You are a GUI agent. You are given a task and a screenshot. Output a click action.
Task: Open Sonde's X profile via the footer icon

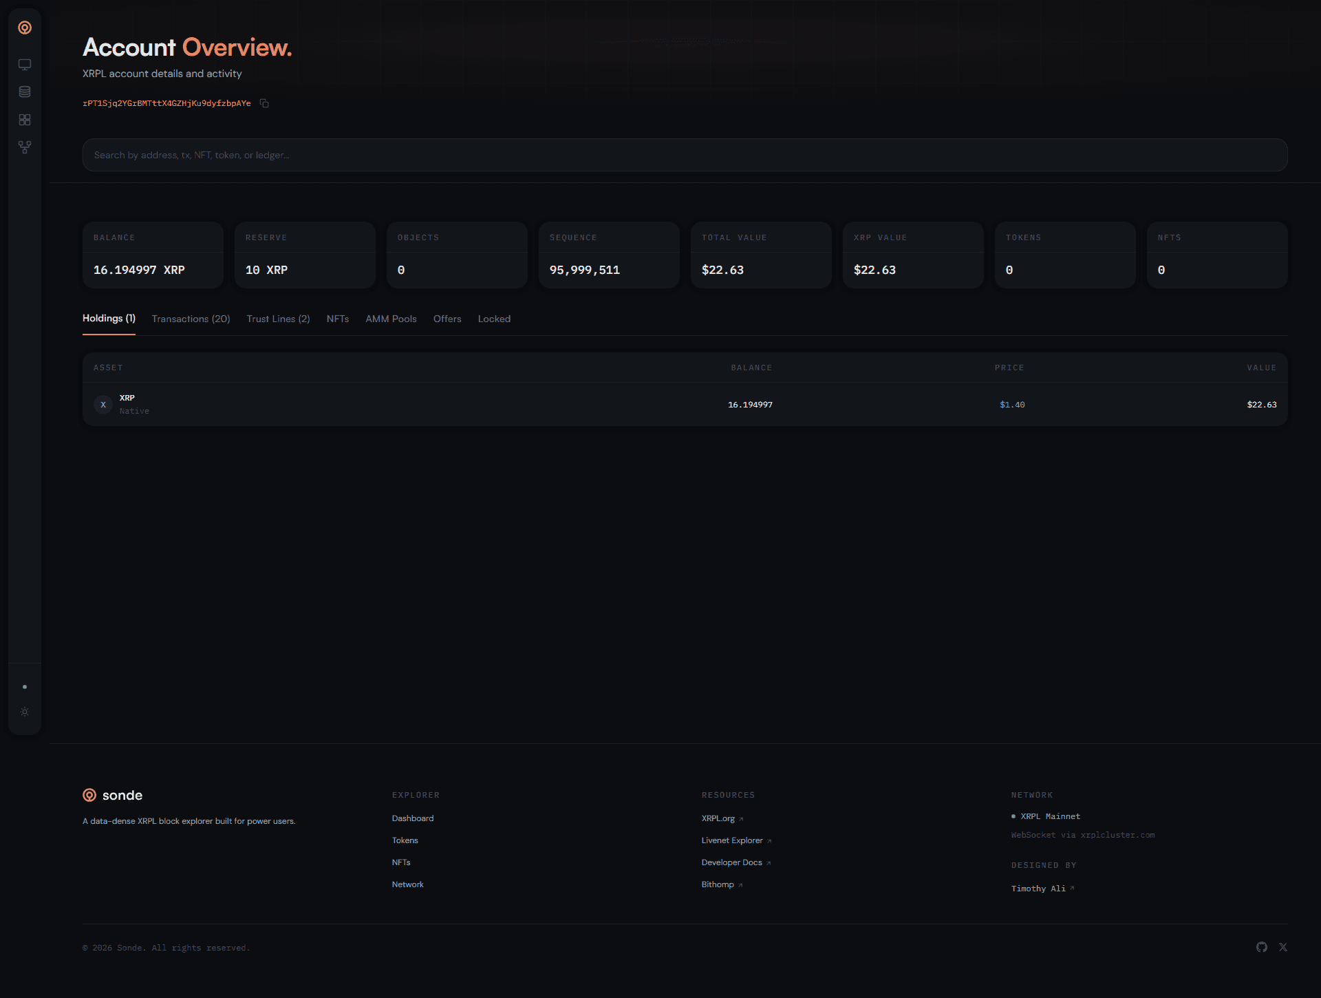click(x=1283, y=947)
